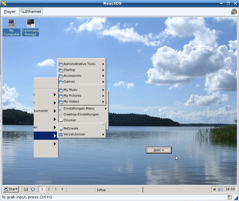Click the tear-off handle above My Music
The image size is (239, 201).
(103, 86)
